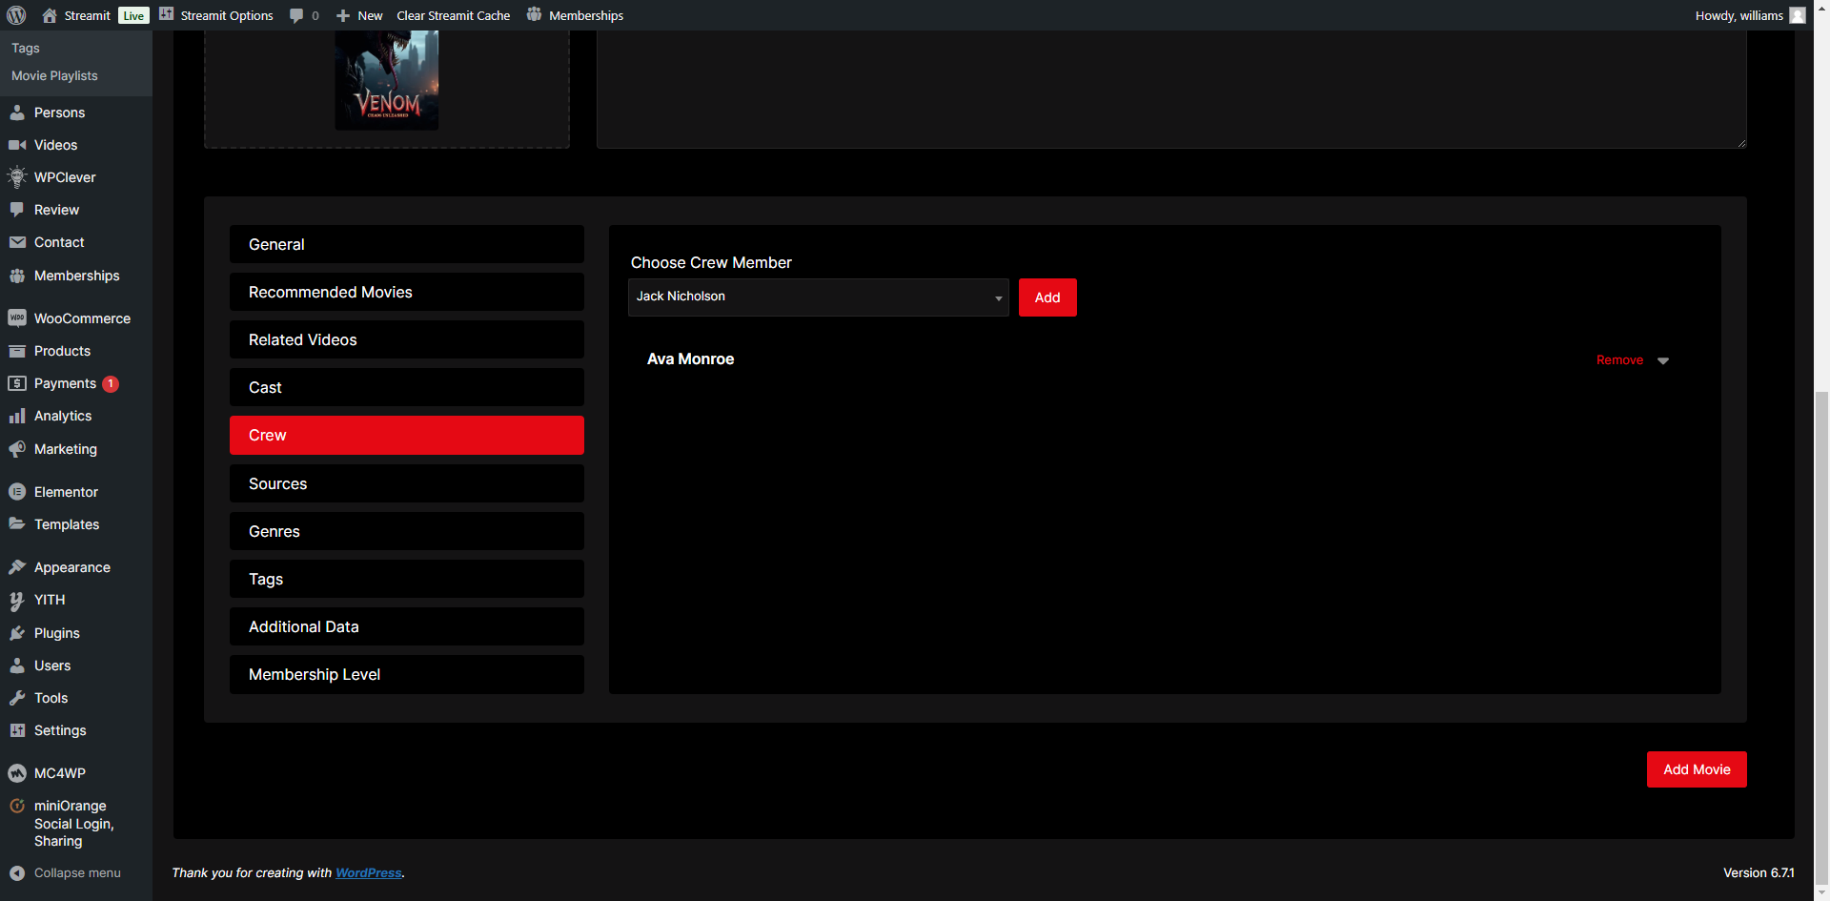
Task: Open the Tags submenu item in sidebar
Action: (x=26, y=48)
